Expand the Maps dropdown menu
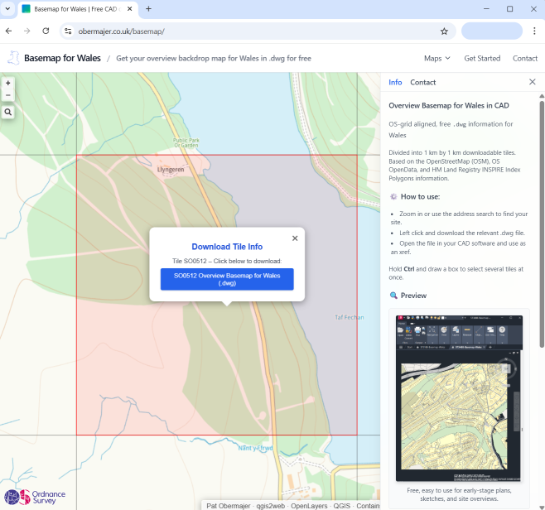 [x=436, y=58]
